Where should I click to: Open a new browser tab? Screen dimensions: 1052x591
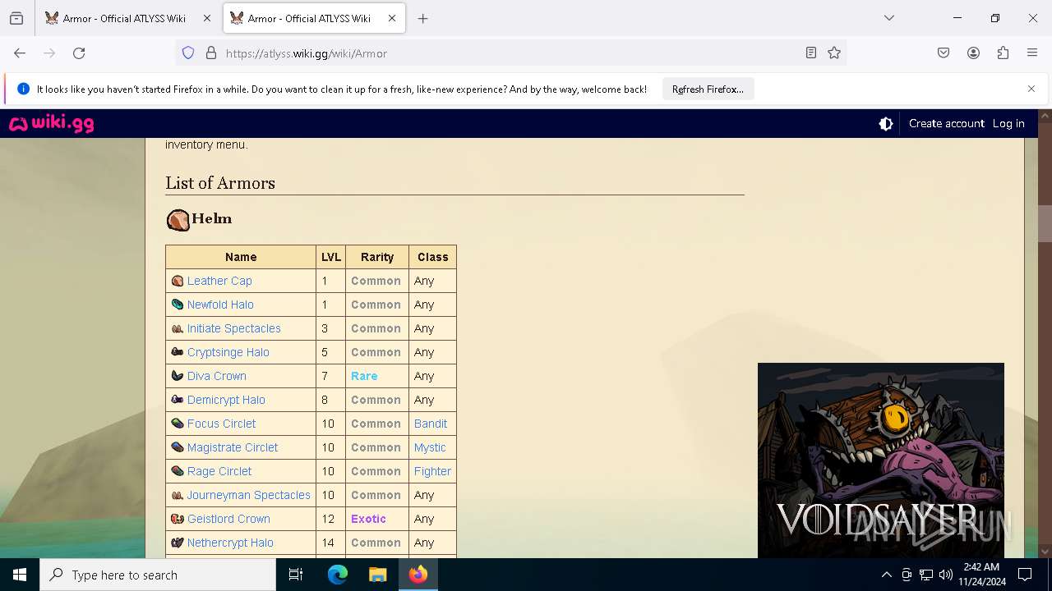tap(422, 18)
